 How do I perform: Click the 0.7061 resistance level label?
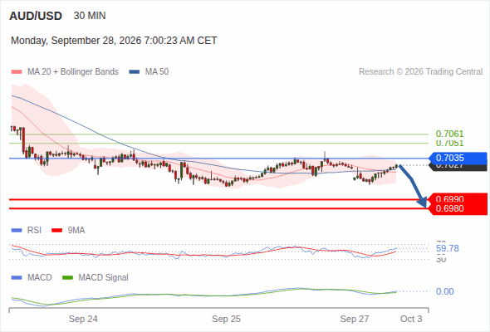coord(449,134)
